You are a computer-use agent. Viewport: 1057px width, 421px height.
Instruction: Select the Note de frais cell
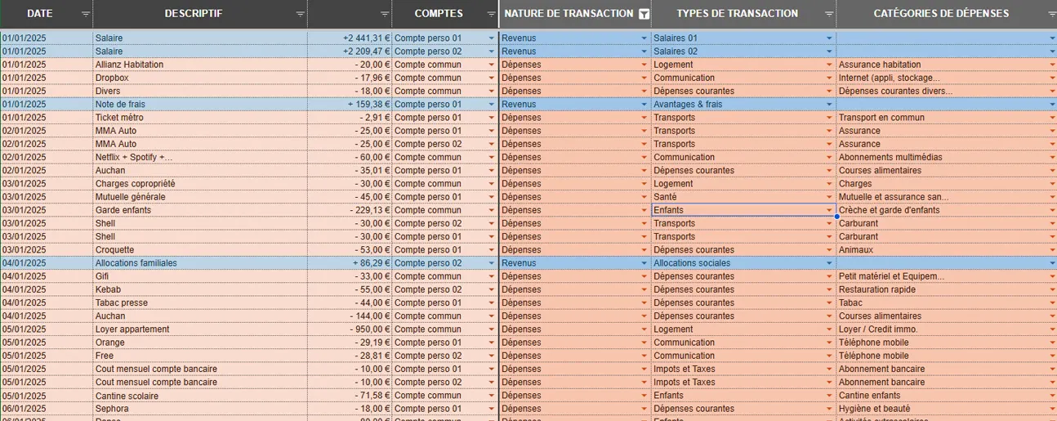200,105
